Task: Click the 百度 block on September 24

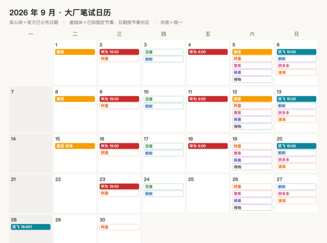Action: tap(163, 186)
